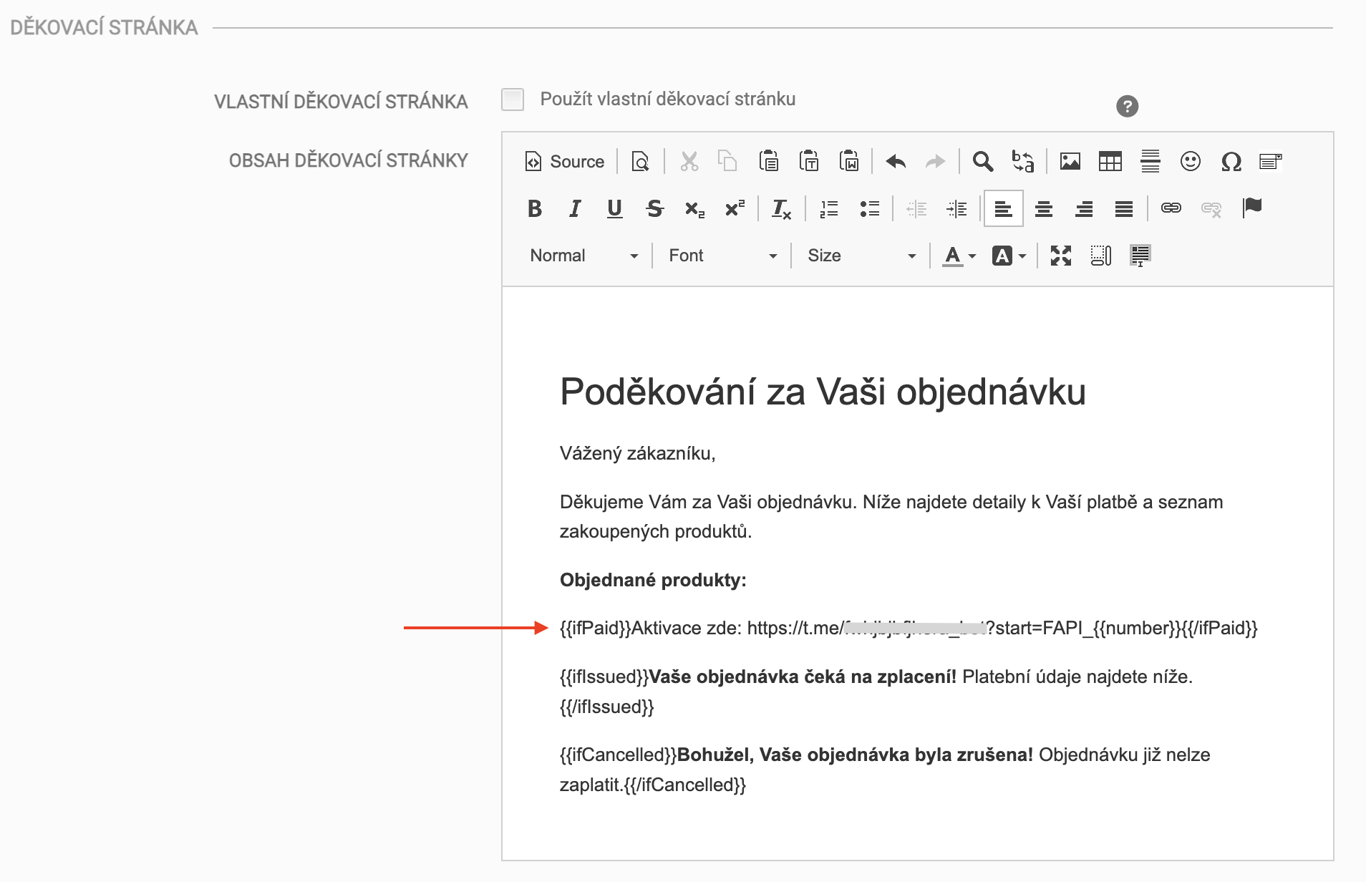Image resolution: width=1366 pixels, height=882 pixels.
Task: Insert an image into the thank-you page
Action: click(x=1070, y=161)
